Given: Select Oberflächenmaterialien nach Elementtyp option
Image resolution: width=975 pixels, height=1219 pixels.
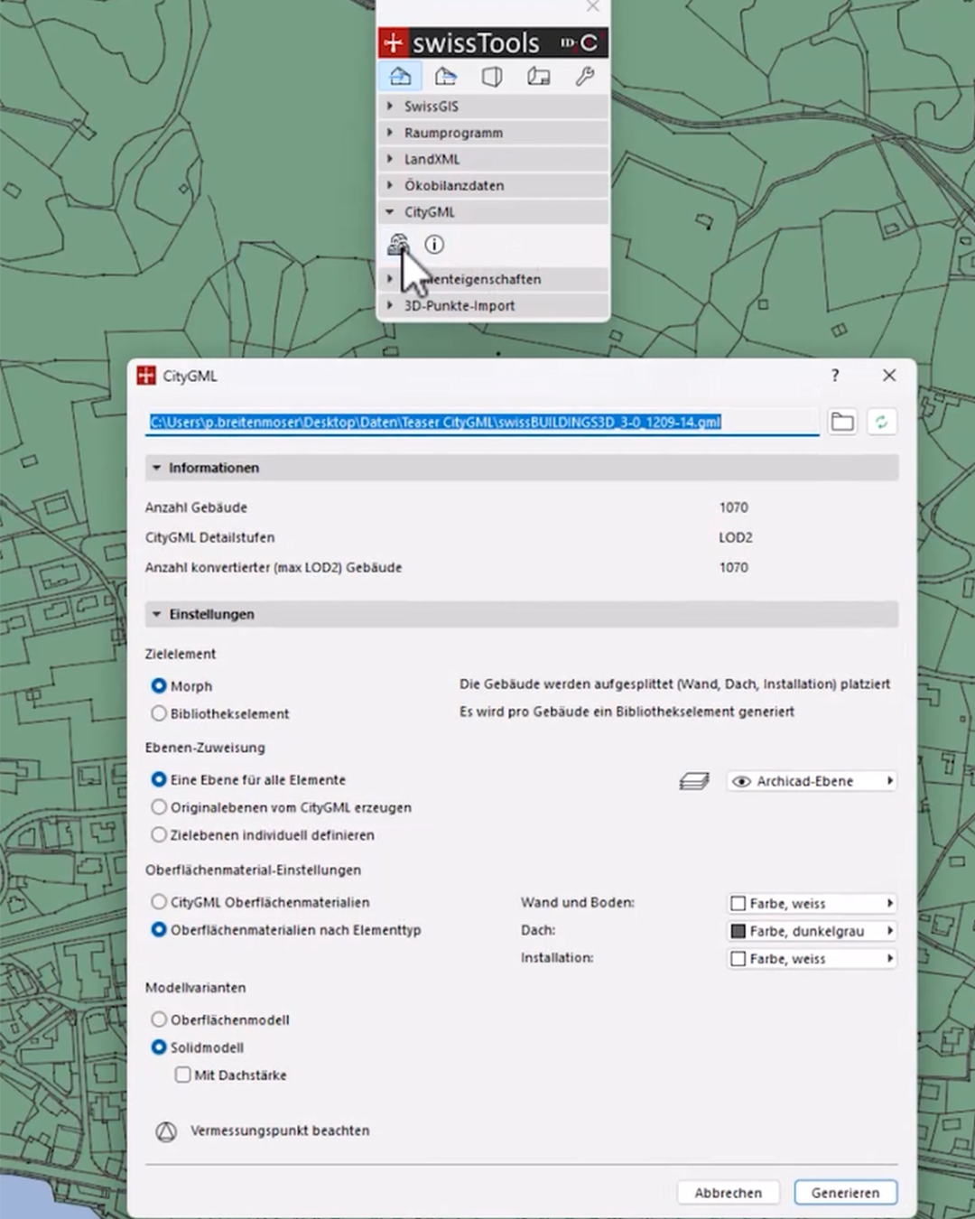Looking at the screenshot, I should pyautogui.click(x=159, y=929).
